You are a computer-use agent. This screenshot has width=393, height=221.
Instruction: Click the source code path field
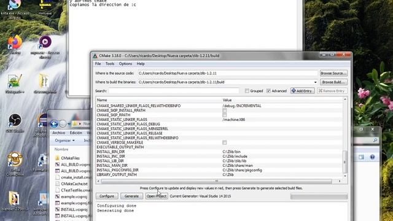[228, 73]
